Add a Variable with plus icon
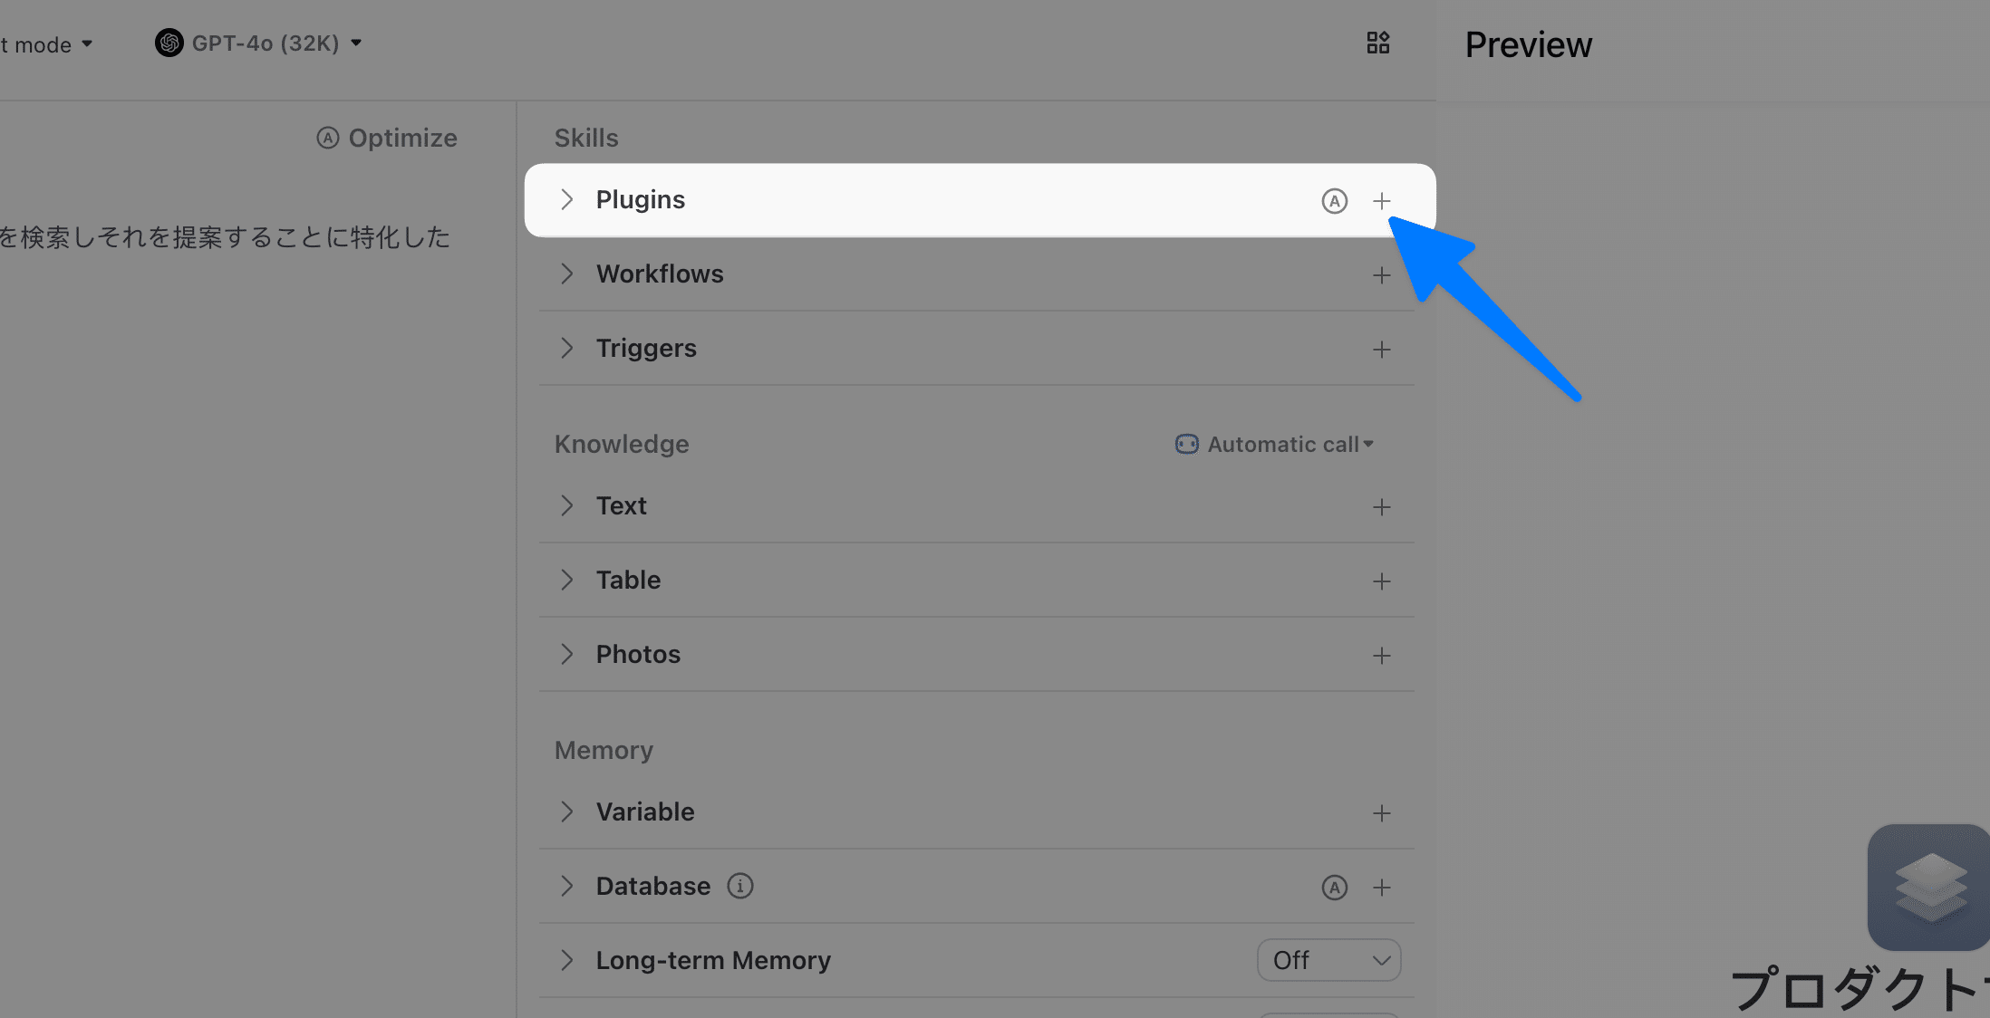The height and width of the screenshot is (1018, 1990). click(x=1381, y=813)
